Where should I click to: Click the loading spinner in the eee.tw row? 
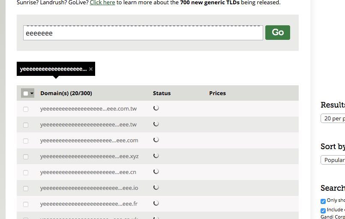(156, 124)
